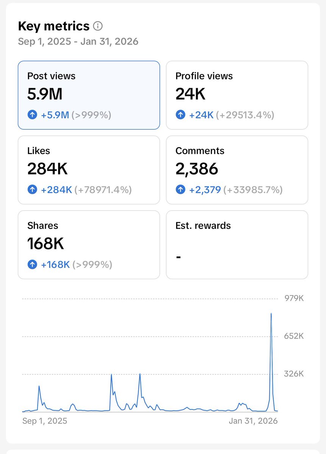Click the 326K axis label on chart
The width and height of the screenshot is (326, 454).
tap(294, 374)
